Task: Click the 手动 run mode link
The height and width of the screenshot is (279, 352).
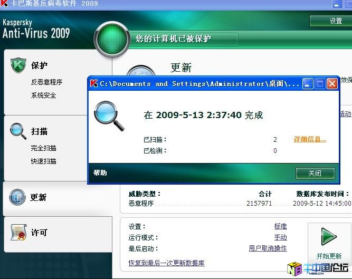Action: (280, 237)
